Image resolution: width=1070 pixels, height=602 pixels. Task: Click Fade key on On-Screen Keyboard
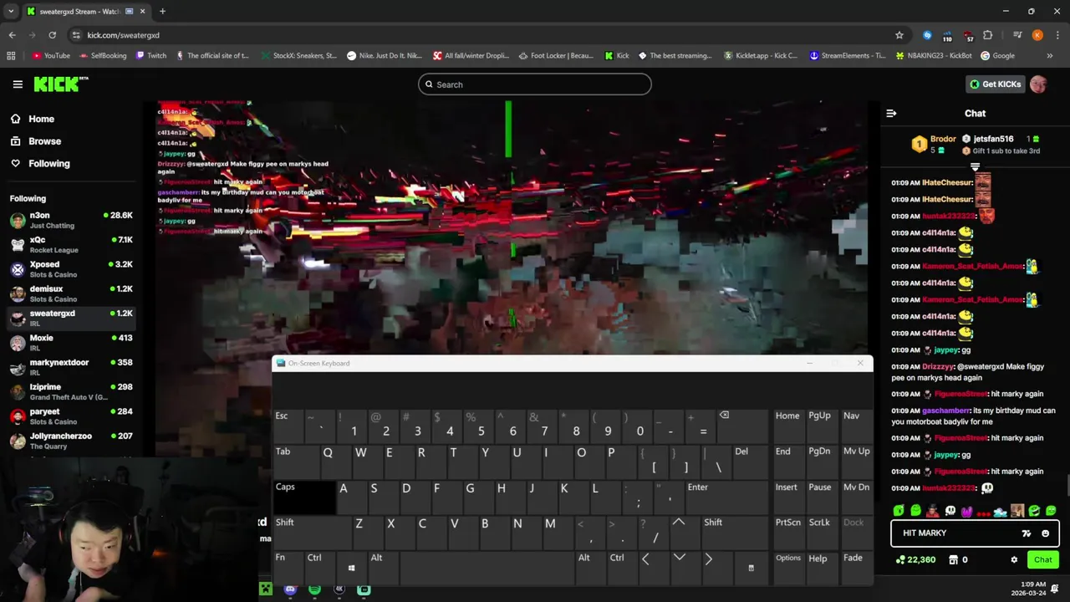click(x=855, y=569)
